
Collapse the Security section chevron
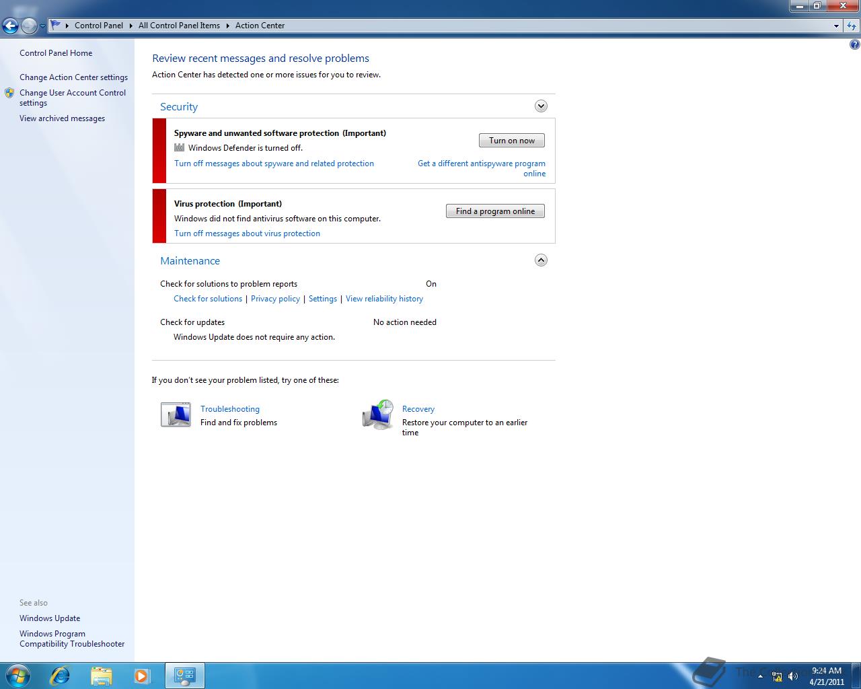coord(541,106)
